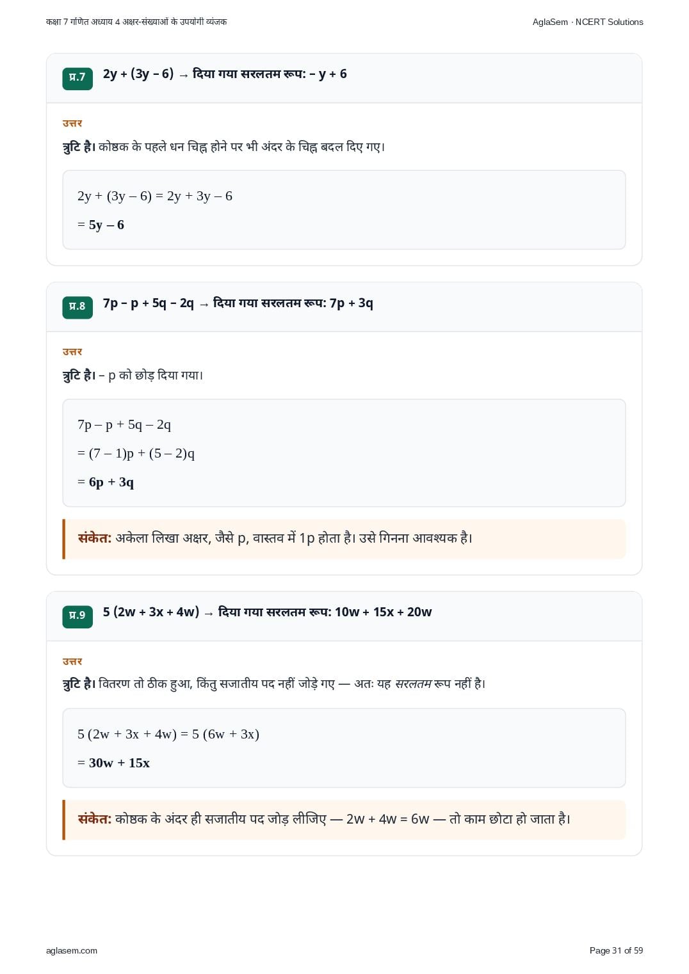The image size is (689, 974).
Task: Click the उत्तर label under question 7
Action: [x=72, y=124]
